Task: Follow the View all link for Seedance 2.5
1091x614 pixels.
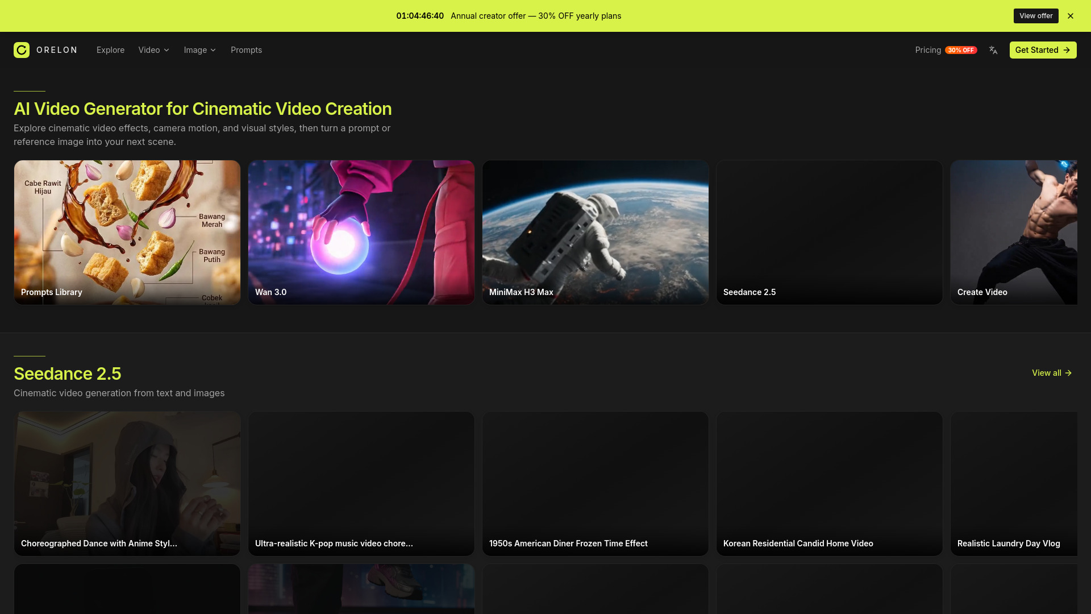Action: [1052, 373]
